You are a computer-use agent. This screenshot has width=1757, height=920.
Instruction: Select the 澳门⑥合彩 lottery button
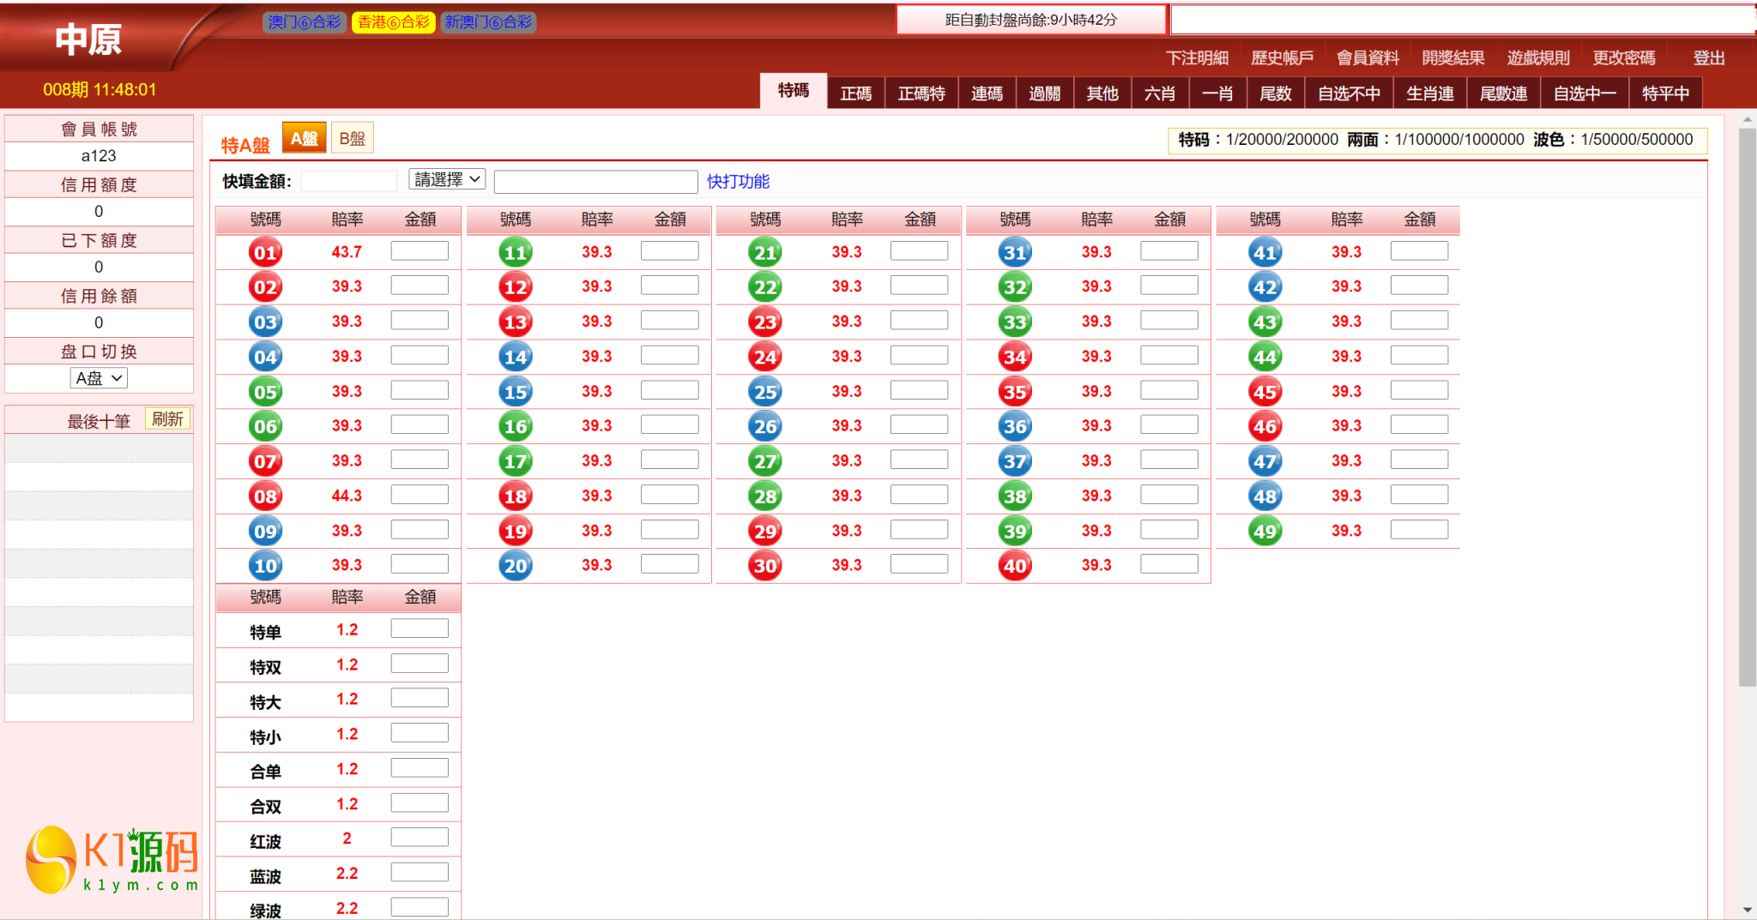tap(304, 22)
